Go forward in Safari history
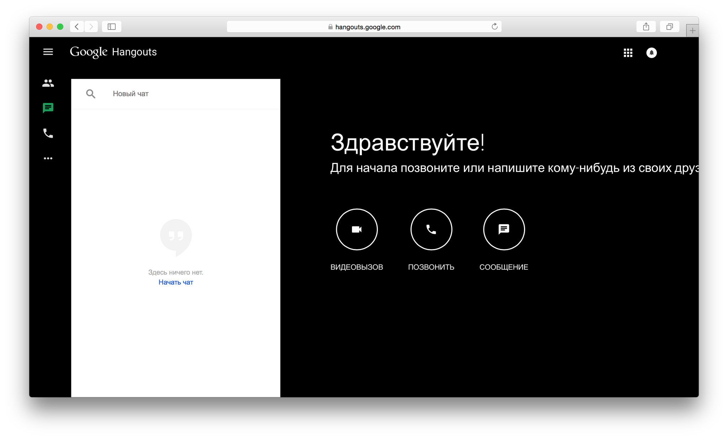The height and width of the screenshot is (439, 728). click(91, 27)
